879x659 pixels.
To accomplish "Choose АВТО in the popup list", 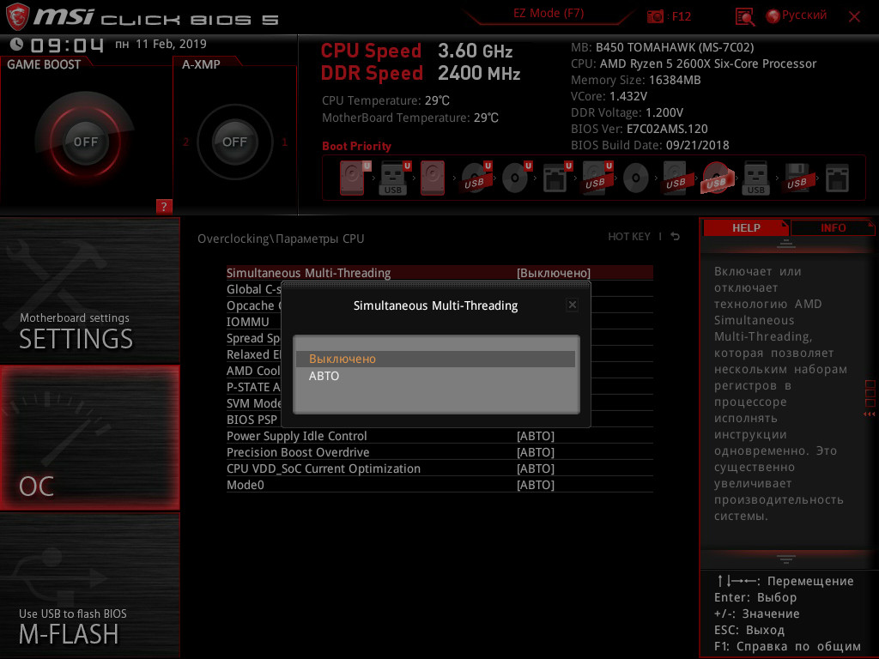I will [435, 376].
